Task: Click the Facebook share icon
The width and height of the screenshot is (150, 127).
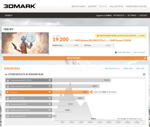Action: tap(116, 52)
